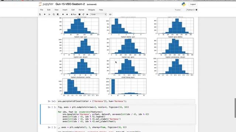Screen dimensions: 236x132
Task: Rename notebook title Gun-15-VBO-Seaborn-2
Action: click(70, 4)
